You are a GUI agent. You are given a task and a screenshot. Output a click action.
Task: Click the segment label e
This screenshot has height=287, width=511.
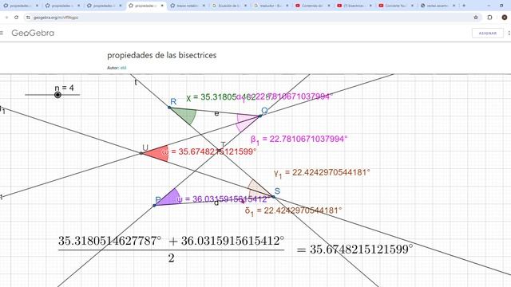(216, 113)
